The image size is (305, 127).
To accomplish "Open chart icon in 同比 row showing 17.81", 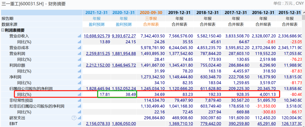I will tap(79, 94).
